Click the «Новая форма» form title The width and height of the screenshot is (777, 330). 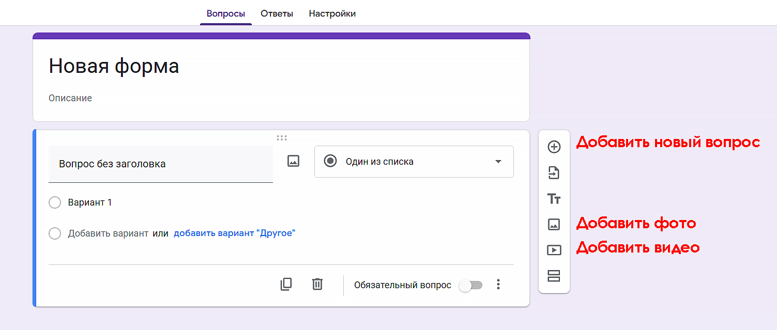114,66
